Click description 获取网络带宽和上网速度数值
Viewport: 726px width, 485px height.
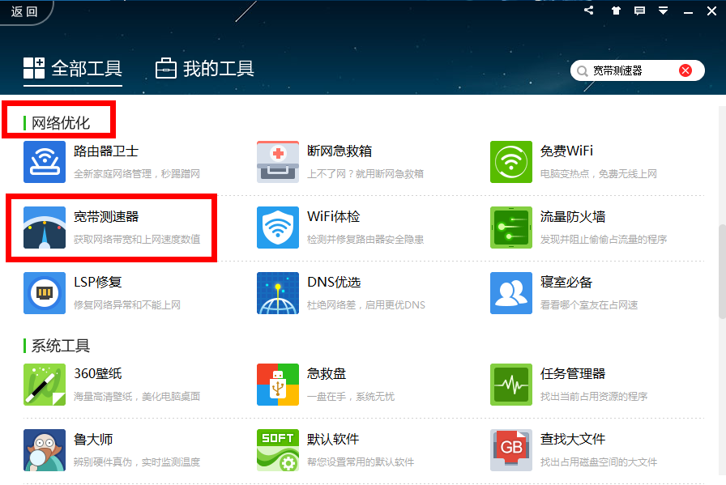click(137, 239)
